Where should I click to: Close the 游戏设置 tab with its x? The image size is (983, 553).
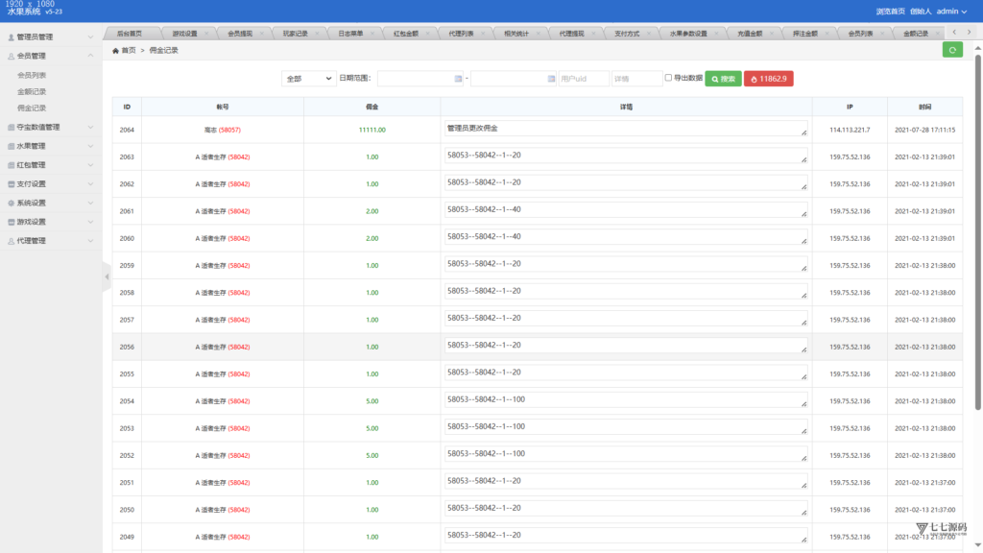coord(206,34)
